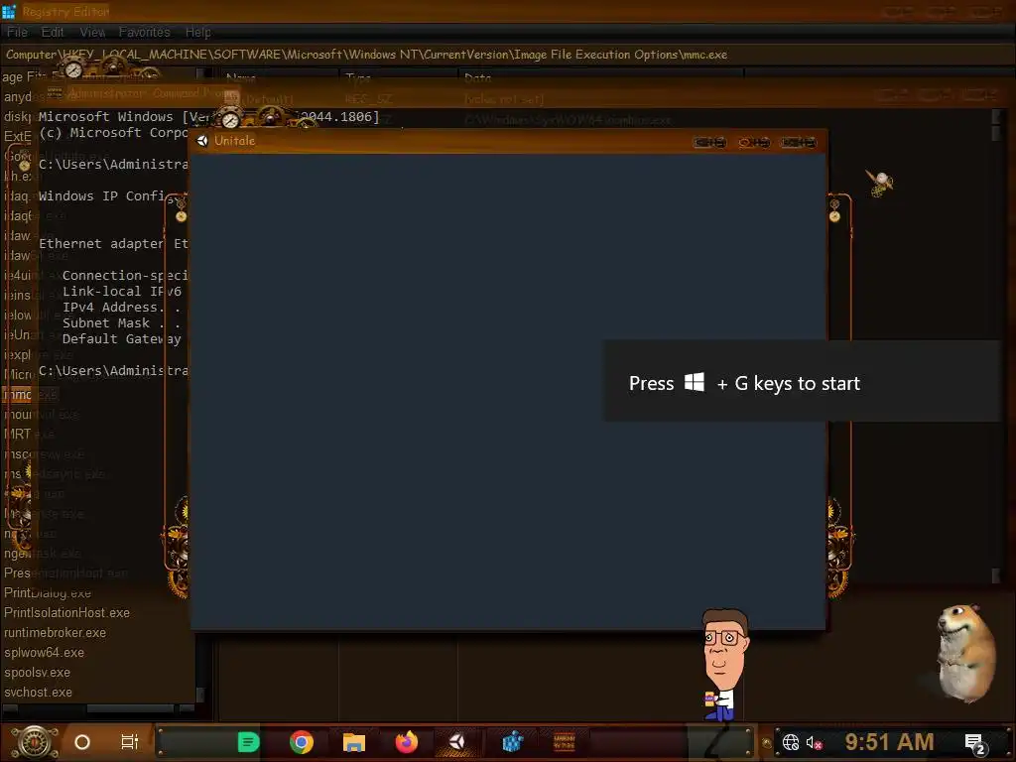The height and width of the screenshot is (762, 1016).
Task: Open the 9:51 AM clock flyout
Action: (x=890, y=741)
